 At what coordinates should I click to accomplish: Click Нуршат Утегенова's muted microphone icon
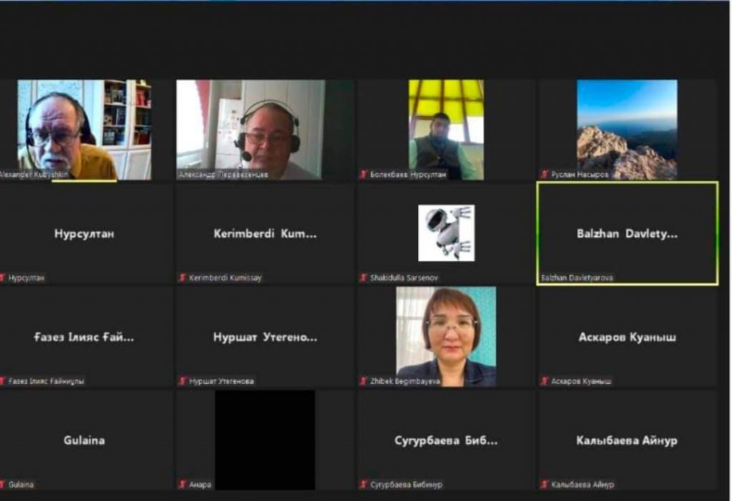pyautogui.click(x=183, y=382)
